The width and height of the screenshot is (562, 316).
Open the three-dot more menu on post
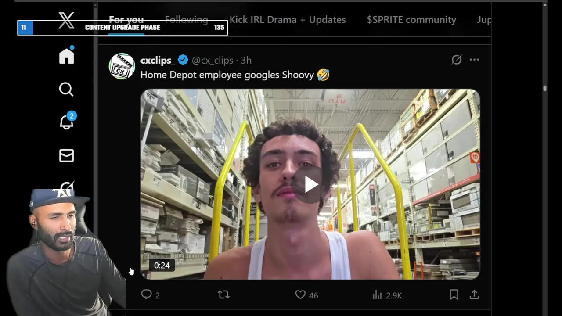[474, 60]
